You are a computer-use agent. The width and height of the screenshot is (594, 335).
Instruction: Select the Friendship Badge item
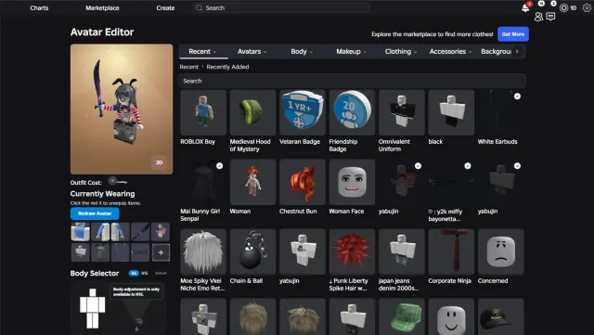pyautogui.click(x=352, y=112)
